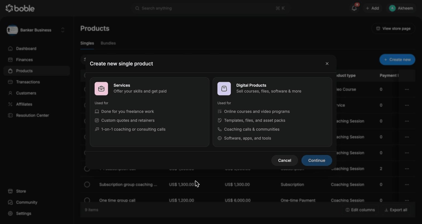Click the Dashboard home icon
This screenshot has width=422, height=224.
click(10, 49)
